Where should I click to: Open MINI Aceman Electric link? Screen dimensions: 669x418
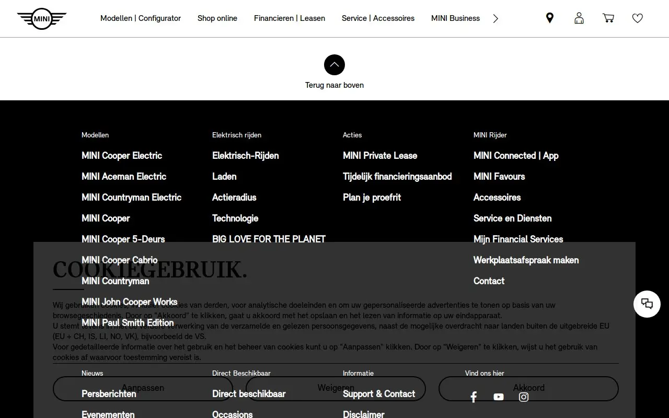tap(124, 177)
